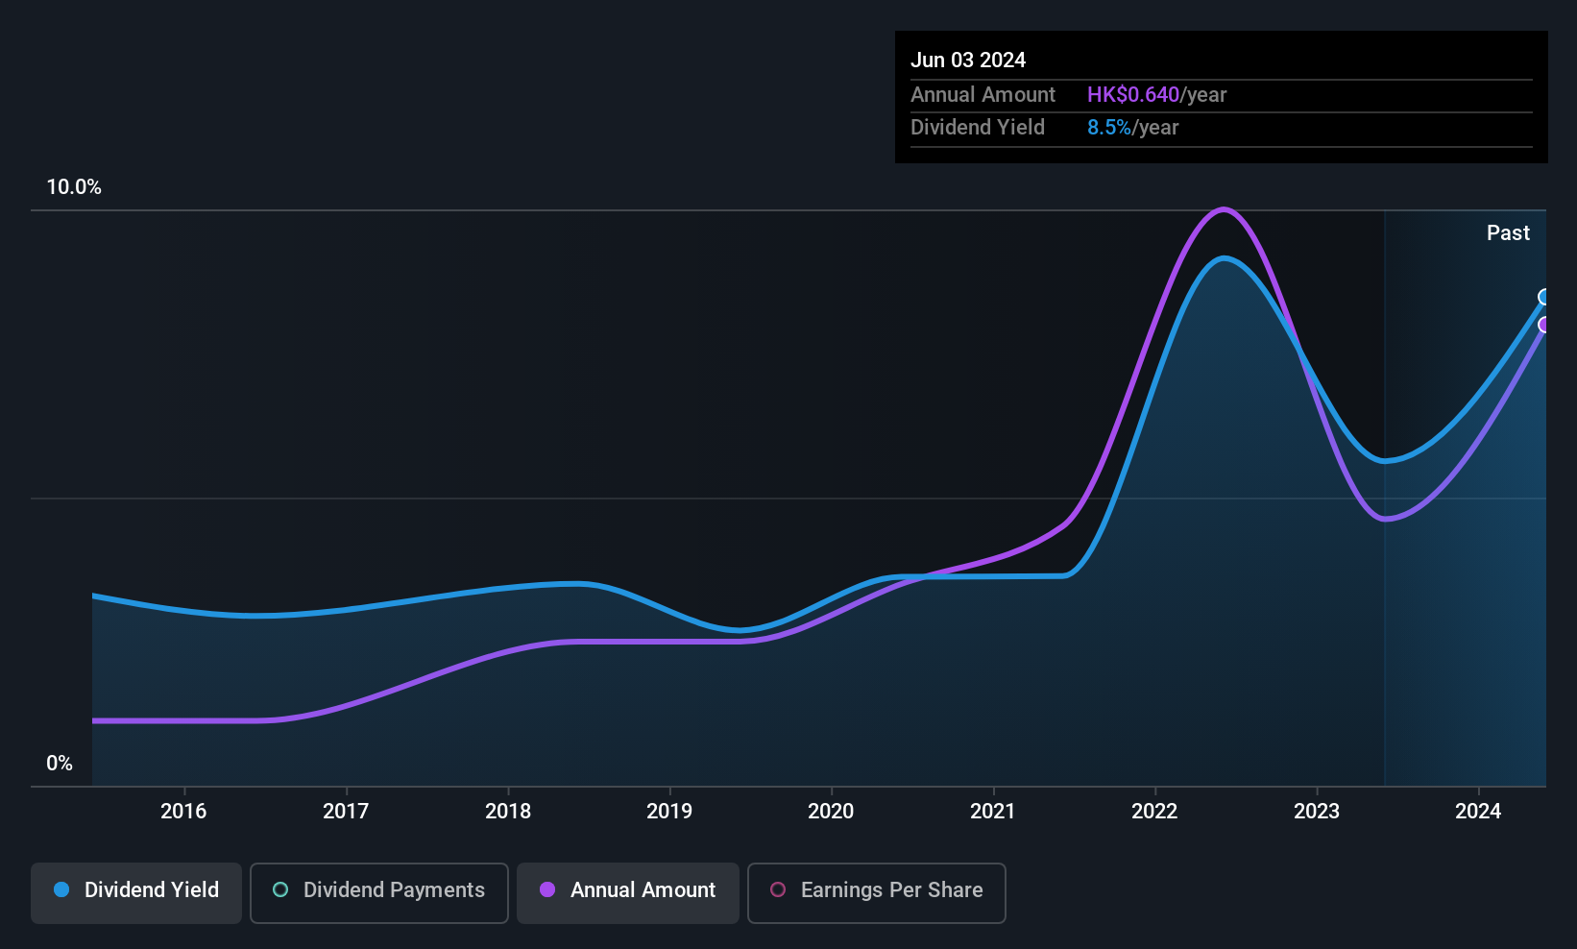Toggle the Dividend Yield series
The image size is (1577, 949).
pyautogui.click(x=136, y=892)
